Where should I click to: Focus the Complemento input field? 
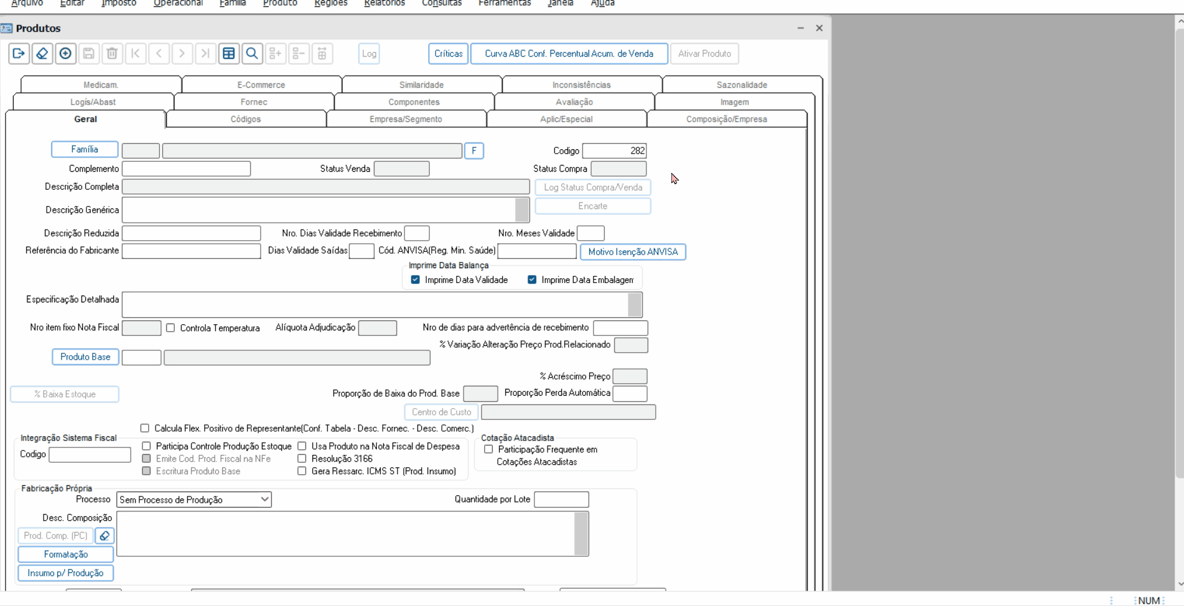(x=187, y=169)
